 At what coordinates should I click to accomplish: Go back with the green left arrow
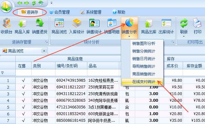[20, 3]
